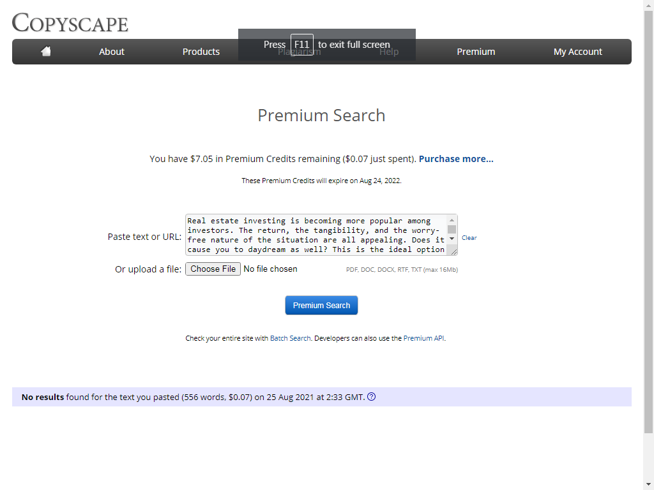Click the 'Paste text or URL:' label
654x490 pixels.
[x=144, y=237]
